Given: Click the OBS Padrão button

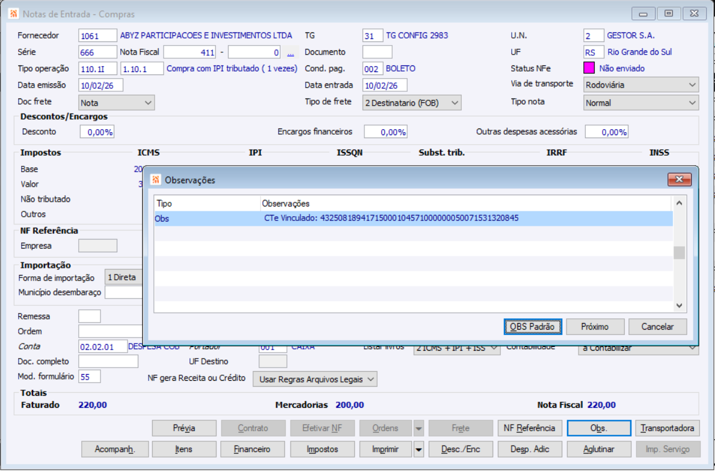Looking at the screenshot, I should pos(533,326).
